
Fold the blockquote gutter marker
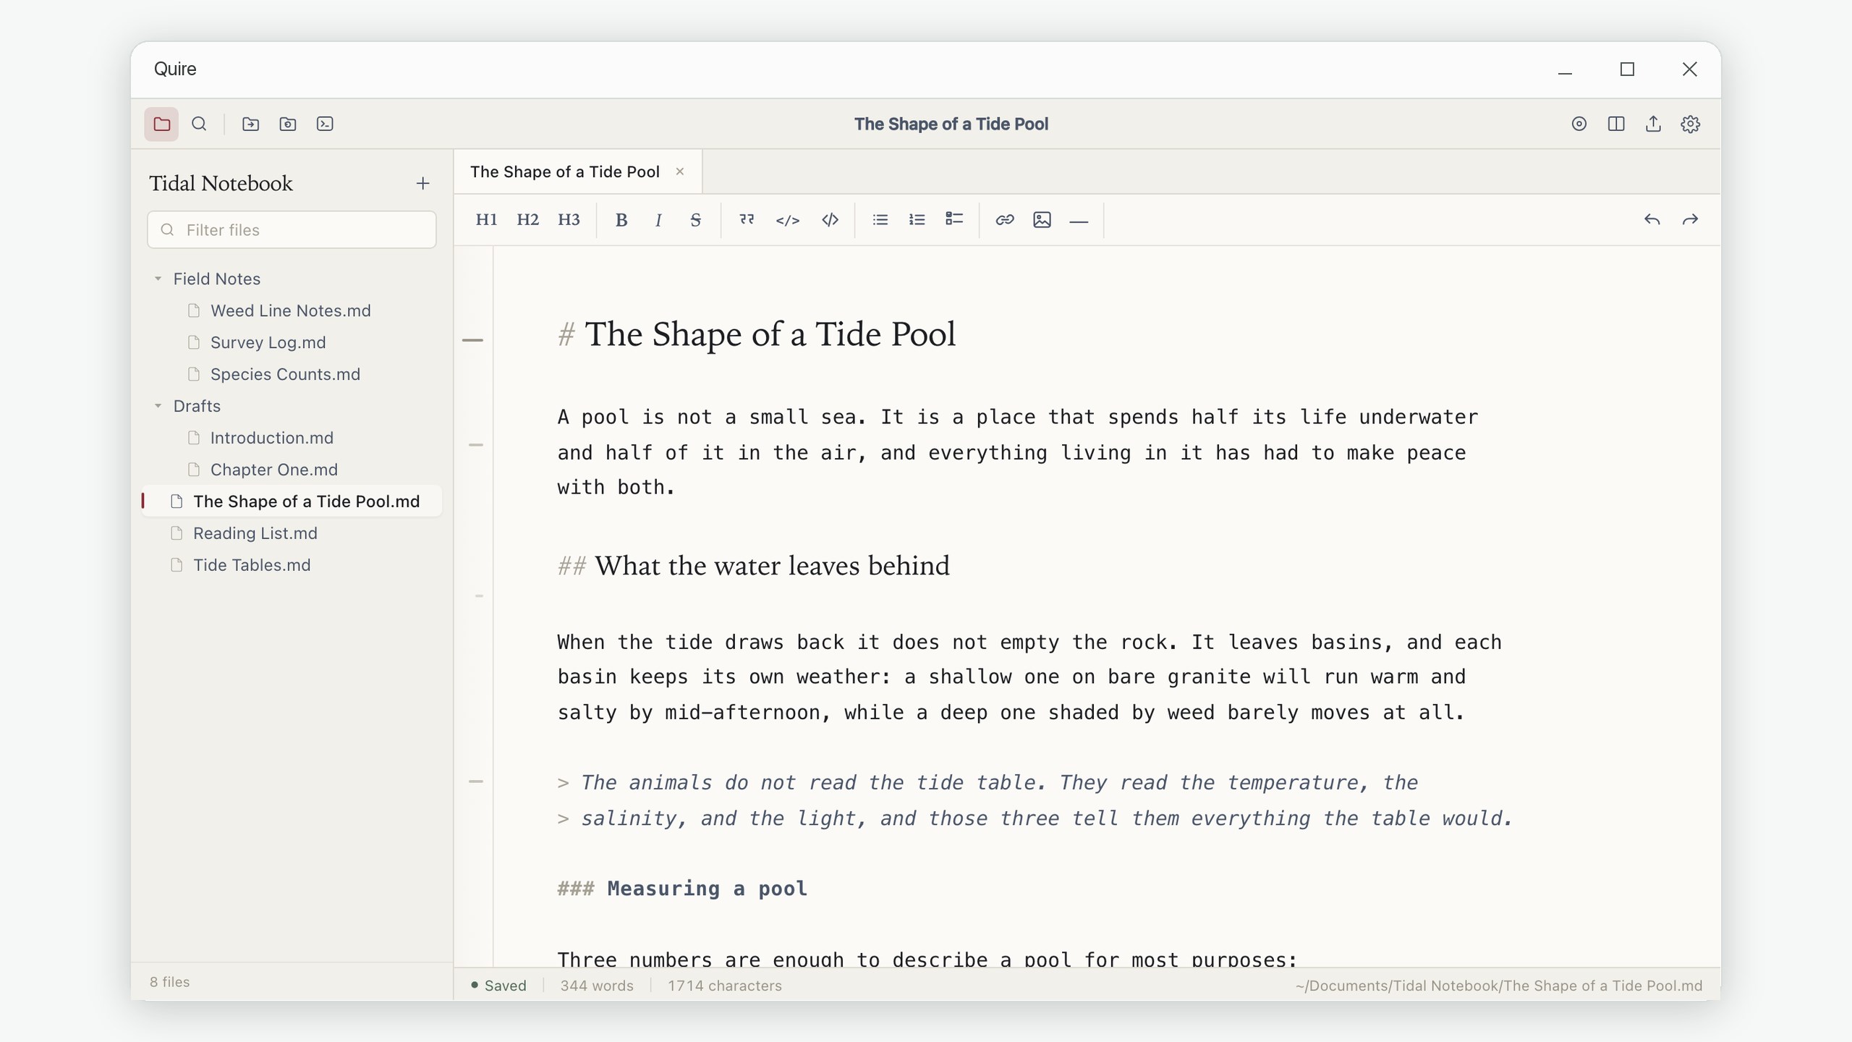[x=475, y=781]
